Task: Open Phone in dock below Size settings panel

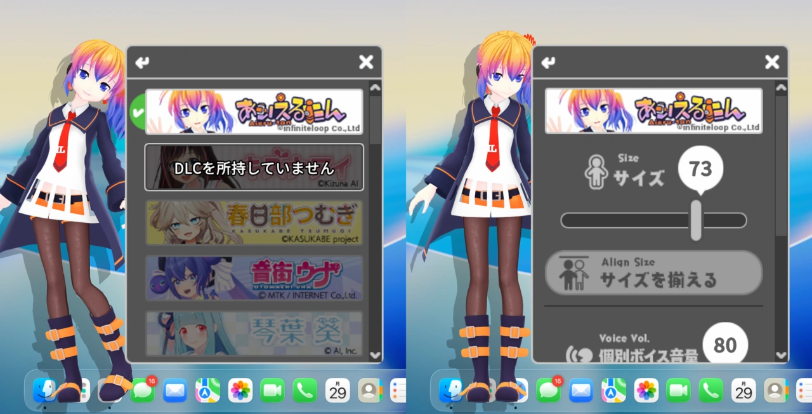Action: click(711, 391)
